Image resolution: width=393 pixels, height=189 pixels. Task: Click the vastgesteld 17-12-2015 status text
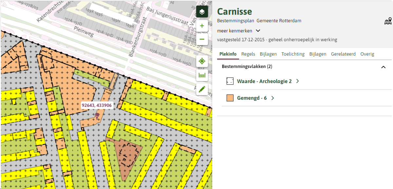click(x=277, y=40)
